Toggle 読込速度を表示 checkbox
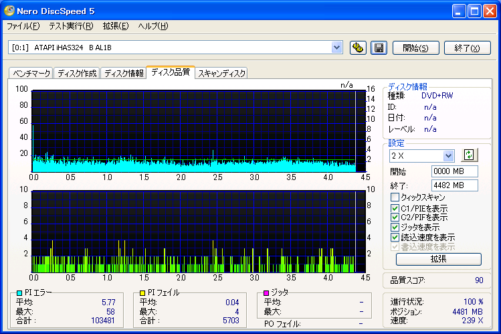 395,237
